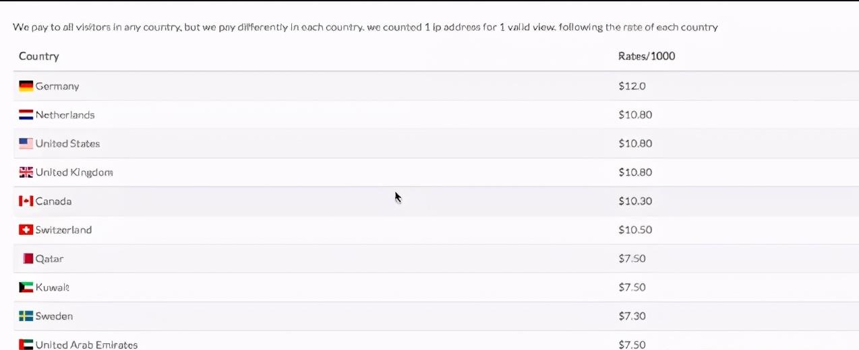Click the Canada $10.30 rate value
This screenshot has width=859, height=350.
(635, 201)
